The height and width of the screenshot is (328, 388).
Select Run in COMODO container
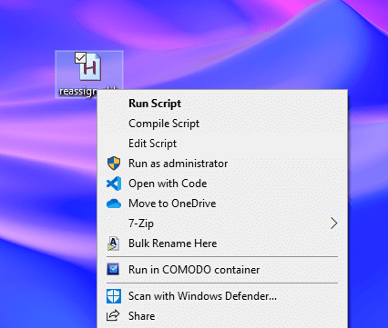pyautogui.click(x=222, y=270)
